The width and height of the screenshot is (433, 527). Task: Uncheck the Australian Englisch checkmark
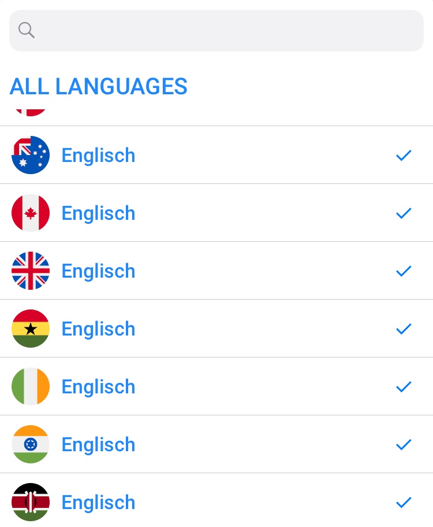click(404, 155)
